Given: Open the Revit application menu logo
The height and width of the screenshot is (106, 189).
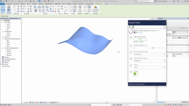Looking at the screenshot, I should [1, 1].
